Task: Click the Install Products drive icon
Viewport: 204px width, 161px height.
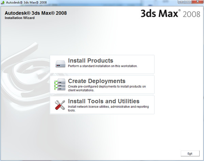Action: tap(60, 64)
